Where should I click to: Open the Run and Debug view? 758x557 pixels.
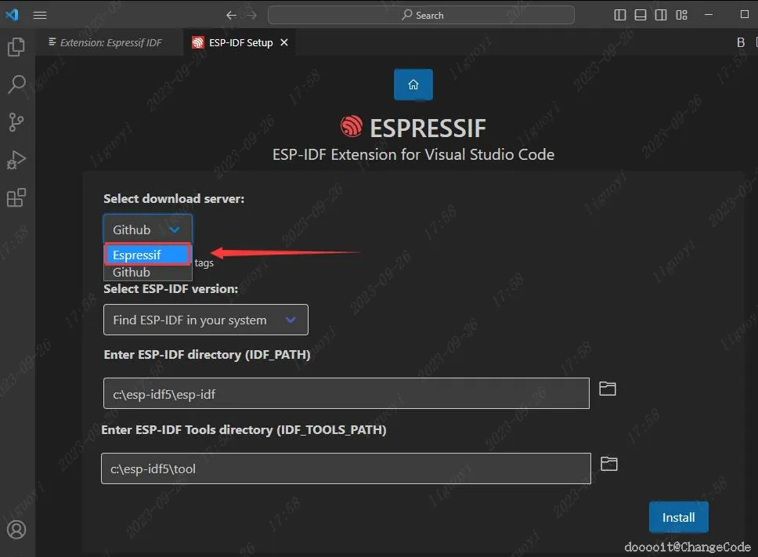16,160
